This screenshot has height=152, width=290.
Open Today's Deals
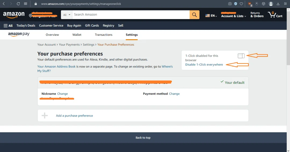coord(26,26)
